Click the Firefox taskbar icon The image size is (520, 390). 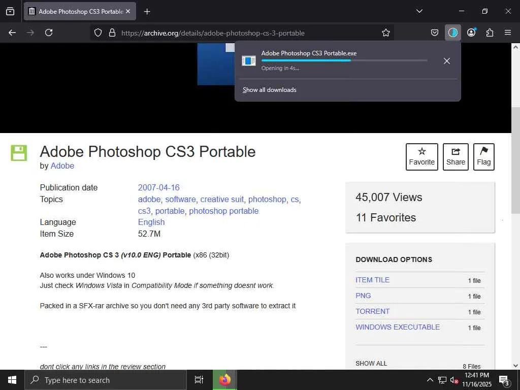coord(225,380)
